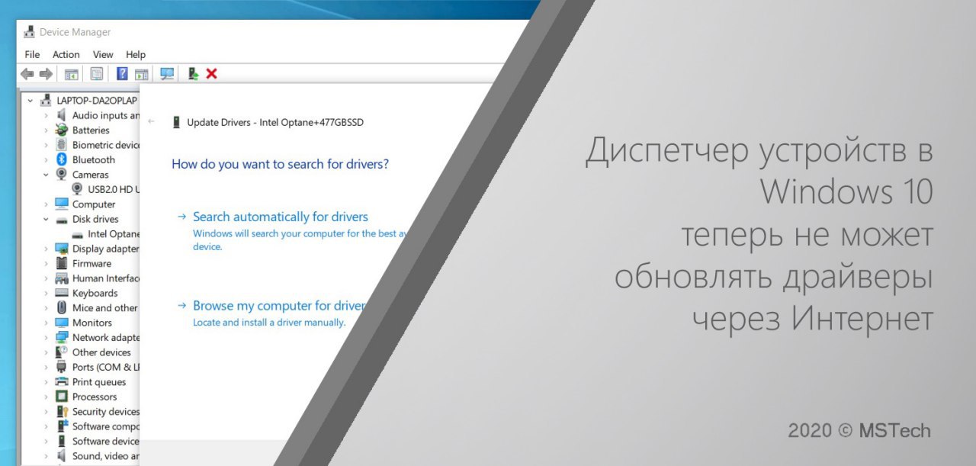This screenshot has width=976, height=466.
Task: Click the Batteries category icon
Action: pos(62,130)
